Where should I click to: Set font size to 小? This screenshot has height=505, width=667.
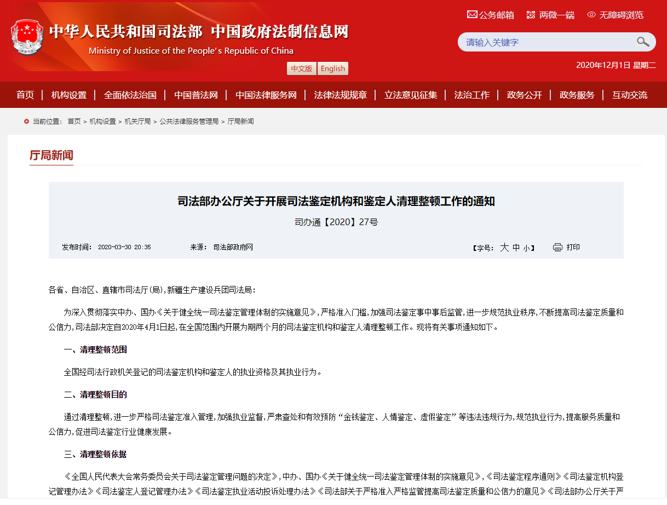[x=526, y=248]
